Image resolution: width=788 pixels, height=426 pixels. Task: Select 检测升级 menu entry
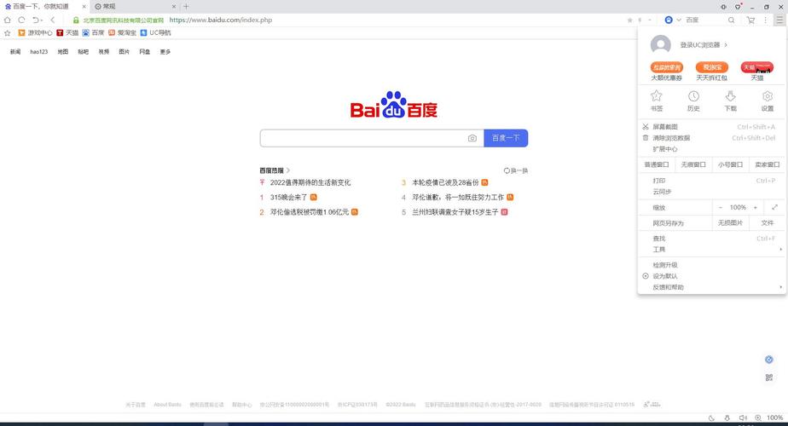tap(710, 265)
